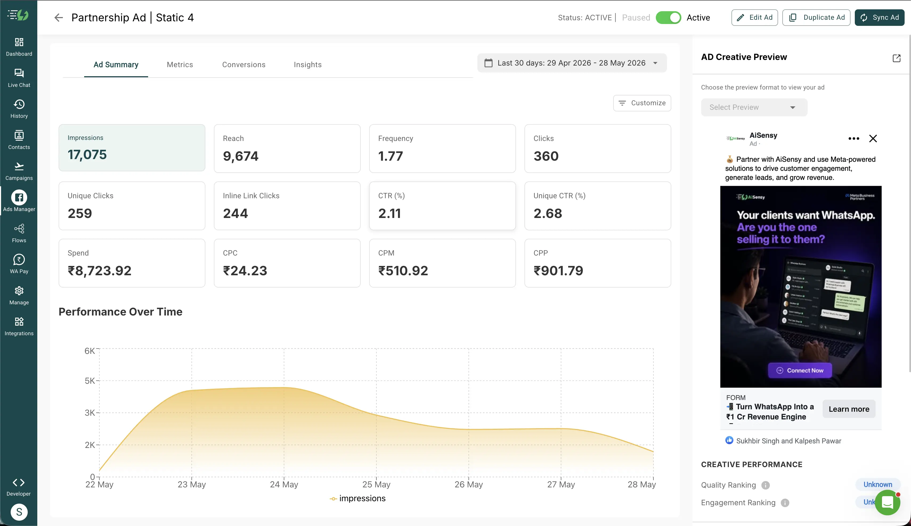Viewport: 911px width, 526px height.
Task: Click Learn more on the ad preview
Action: click(848, 409)
